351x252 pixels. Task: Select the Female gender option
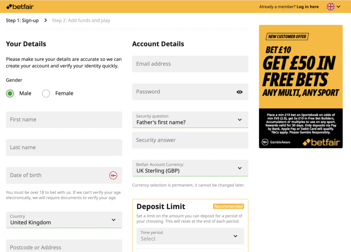click(x=46, y=93)
